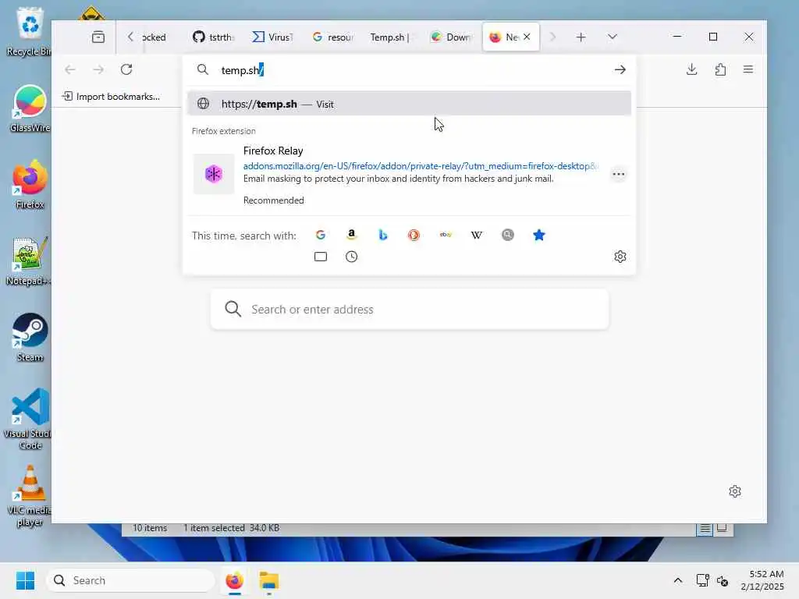
Task: Switch to the GitHub tstrth tab
Action: pos(213,37)
